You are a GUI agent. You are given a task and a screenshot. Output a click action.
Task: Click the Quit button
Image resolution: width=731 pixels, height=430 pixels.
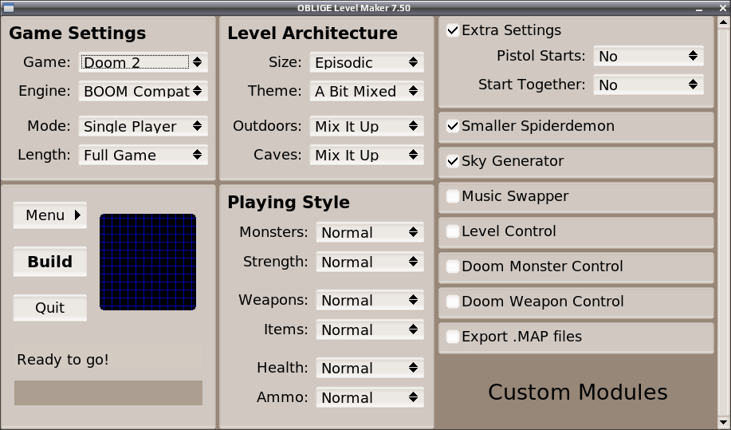(50, 308)
